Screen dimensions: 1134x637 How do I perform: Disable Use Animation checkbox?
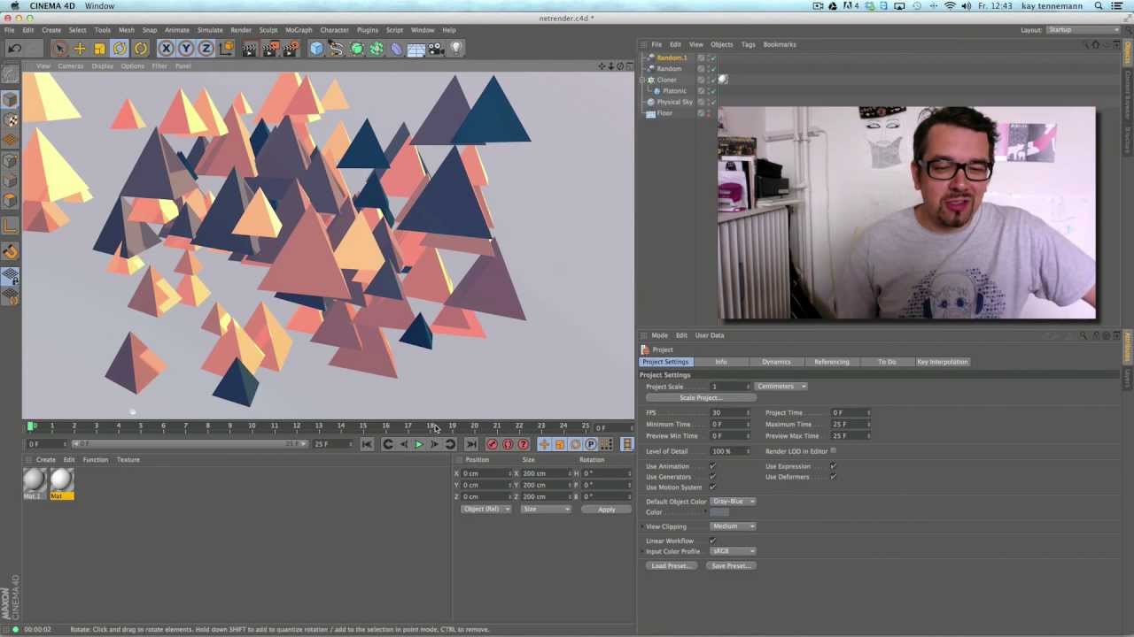tap(712, 466)
